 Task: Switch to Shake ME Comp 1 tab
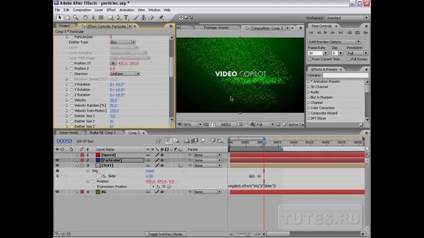(x=103, y=133)
